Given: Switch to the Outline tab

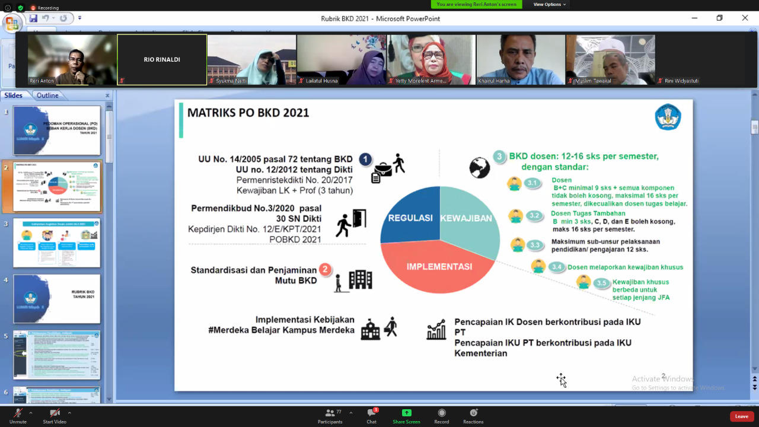Looking at the screenshot, I should 47,95.
